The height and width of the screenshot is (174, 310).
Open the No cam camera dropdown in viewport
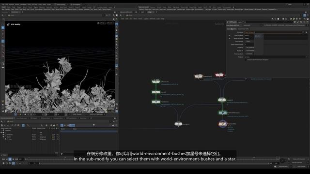pos(111,23)
